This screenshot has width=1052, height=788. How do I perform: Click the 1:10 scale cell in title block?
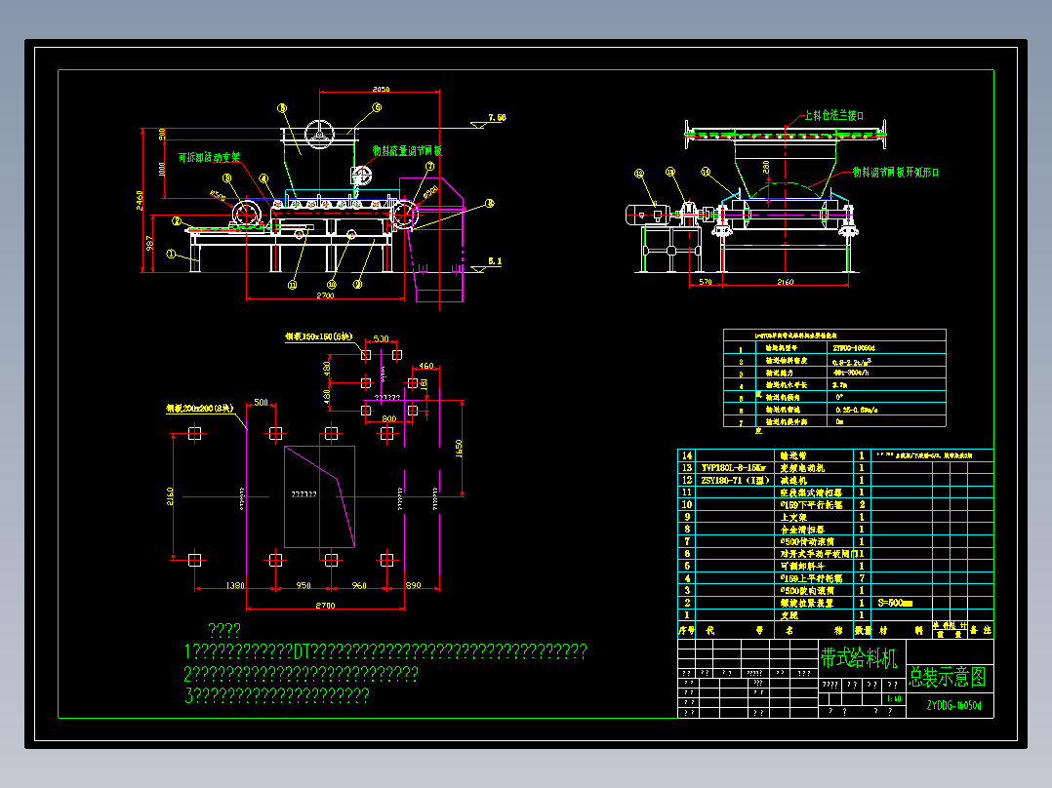(894, 699)
